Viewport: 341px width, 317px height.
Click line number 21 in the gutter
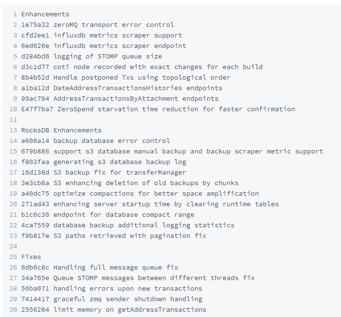point(13,215)
